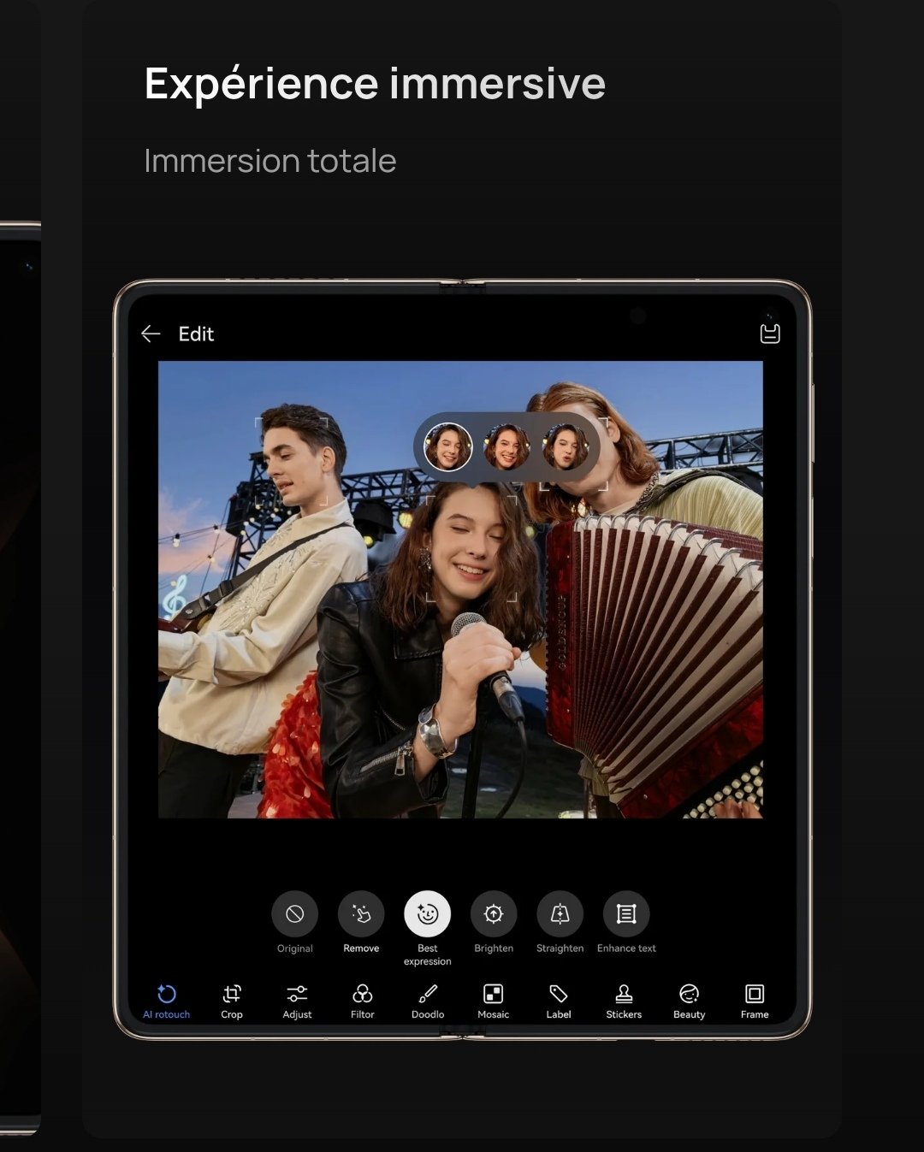
Task: Tap the guitarist's detected face box
Action: point(292,461)
